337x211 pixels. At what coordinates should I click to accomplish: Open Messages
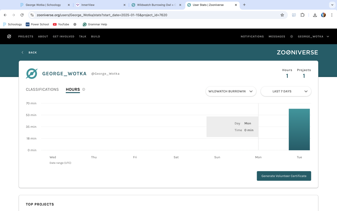tap(277, 36)
